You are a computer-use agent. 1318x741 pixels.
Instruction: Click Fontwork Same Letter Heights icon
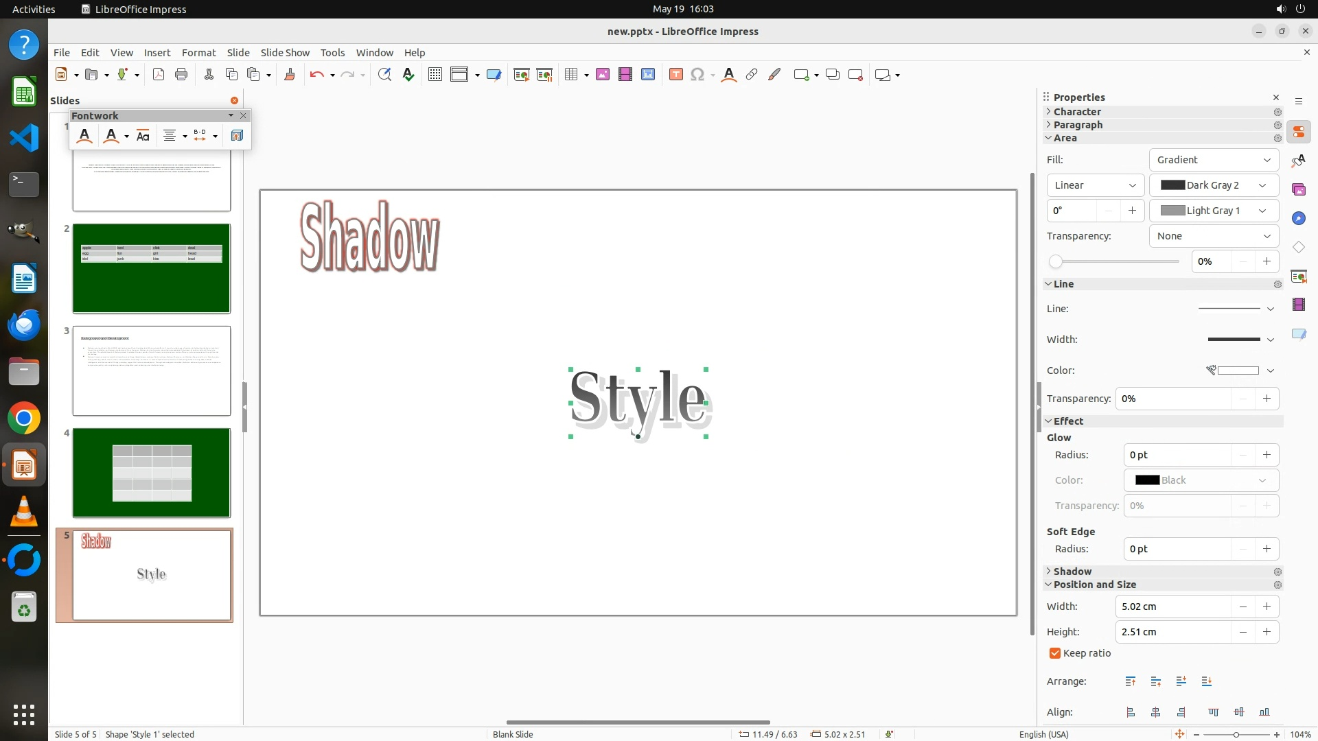tap(143, 136)
